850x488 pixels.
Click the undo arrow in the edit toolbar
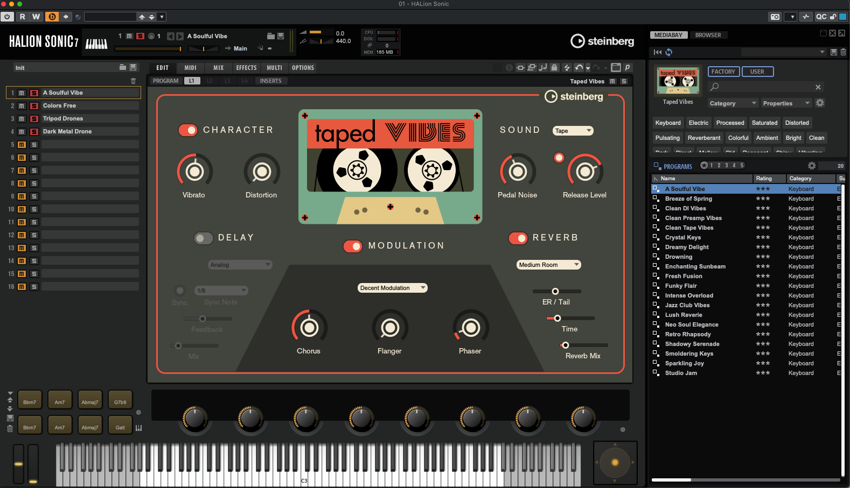click(x=579, y=68)
